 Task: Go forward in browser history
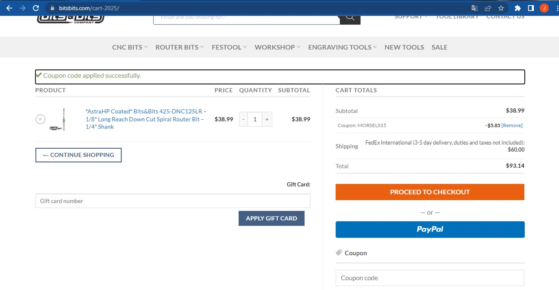click(23, 8)
